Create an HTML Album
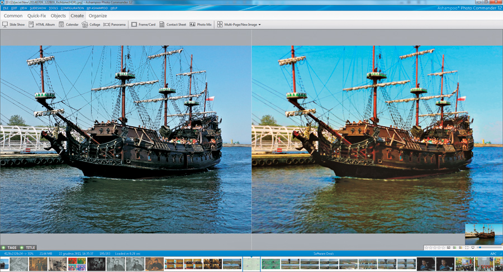The image size is (503, 272). (42, 25)
